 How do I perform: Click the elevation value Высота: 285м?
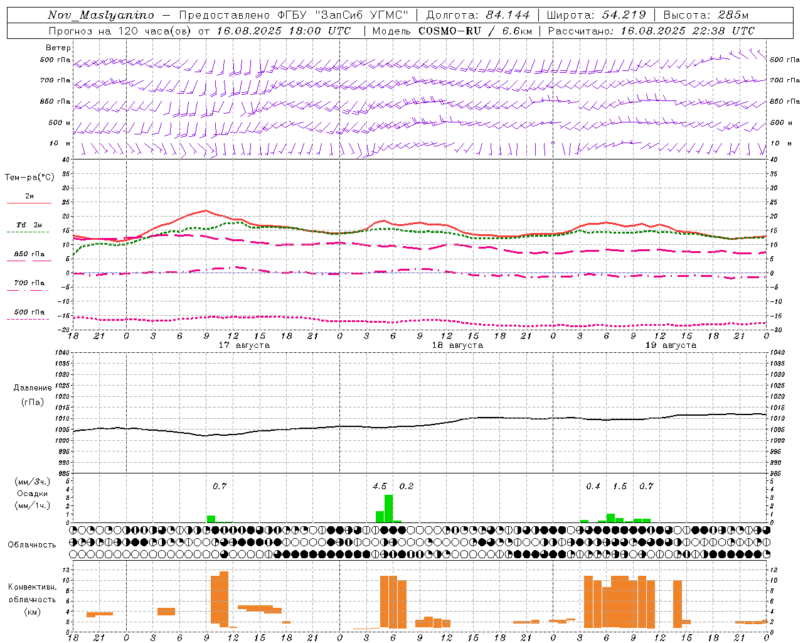[706, 15]
